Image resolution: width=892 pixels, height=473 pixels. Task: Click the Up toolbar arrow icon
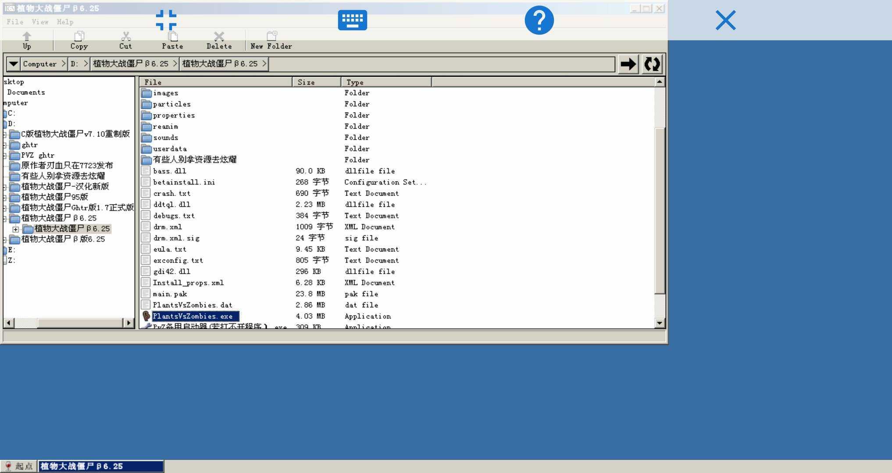point(27,36)
